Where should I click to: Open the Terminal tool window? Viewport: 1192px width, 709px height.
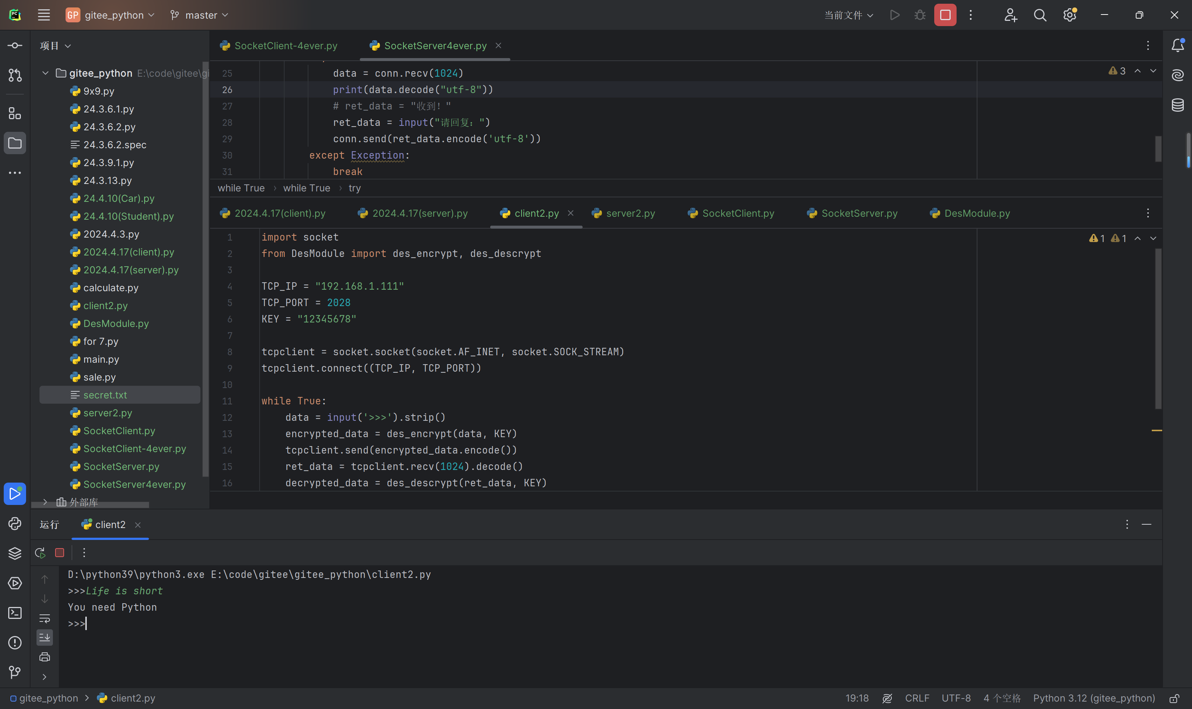(x=15, y=613)
